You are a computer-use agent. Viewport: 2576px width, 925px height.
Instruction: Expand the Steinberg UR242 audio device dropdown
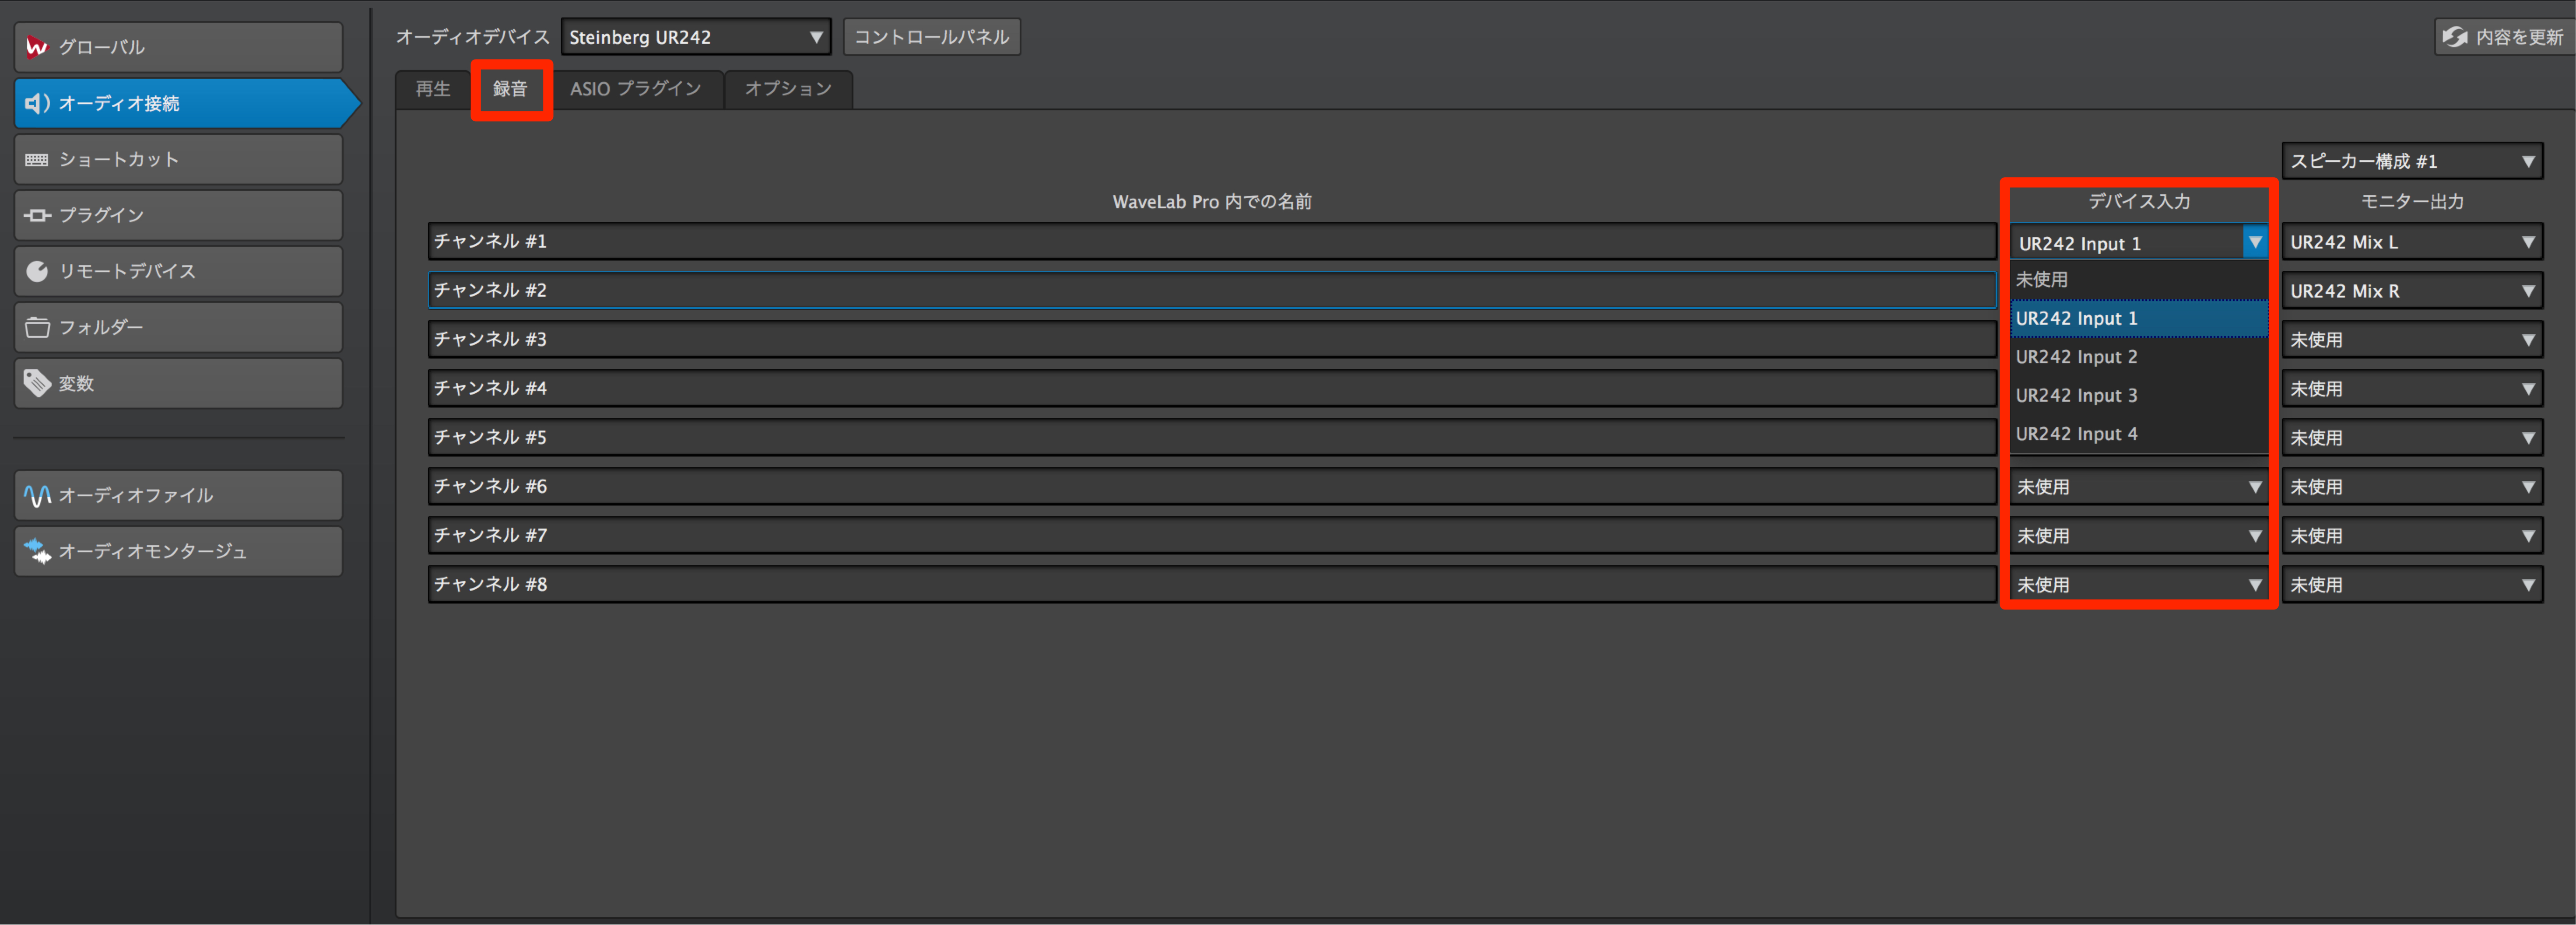pos(695,37)
